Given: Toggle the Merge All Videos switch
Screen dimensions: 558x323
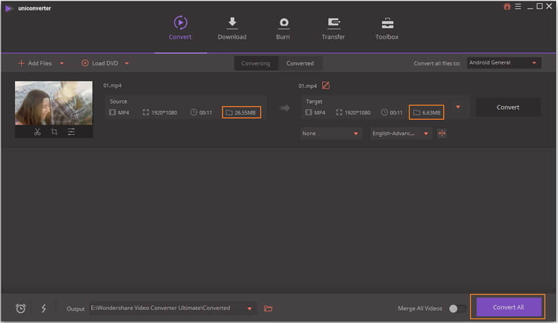Looking at the screenshot, I should (458, 309).
